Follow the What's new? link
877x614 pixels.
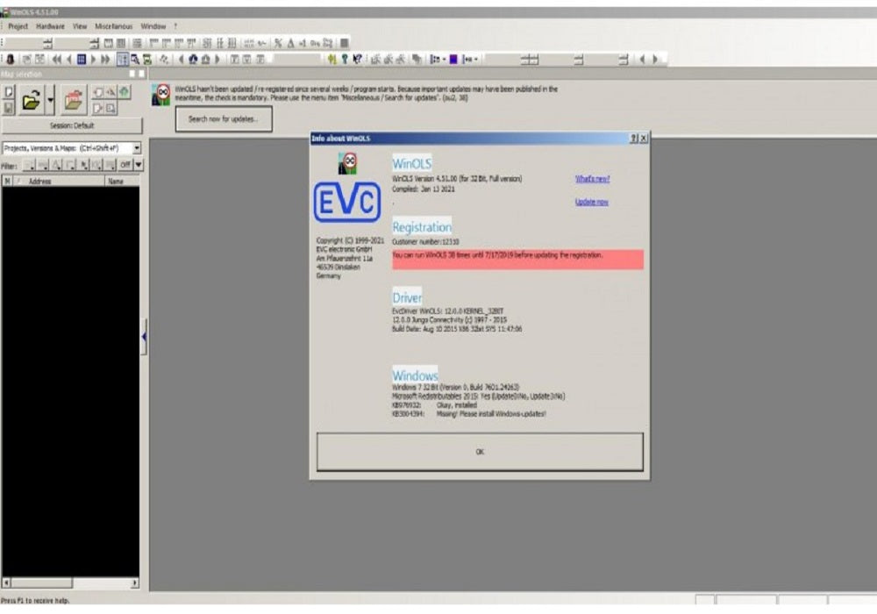[x=592, y=179]
